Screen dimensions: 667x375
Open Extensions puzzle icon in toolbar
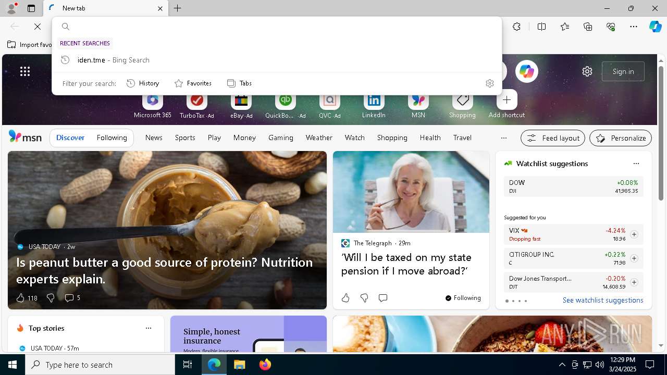tap(516, 27)
